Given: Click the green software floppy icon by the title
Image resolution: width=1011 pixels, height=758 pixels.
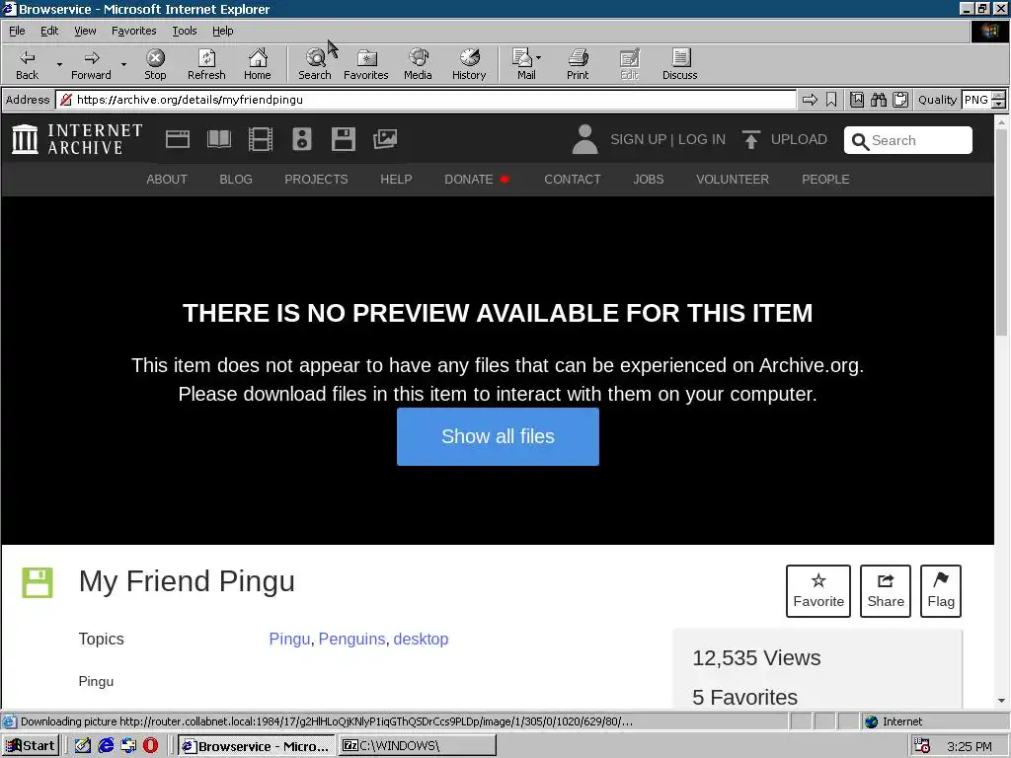Looking at the screenshot, I should coord(38,582).
